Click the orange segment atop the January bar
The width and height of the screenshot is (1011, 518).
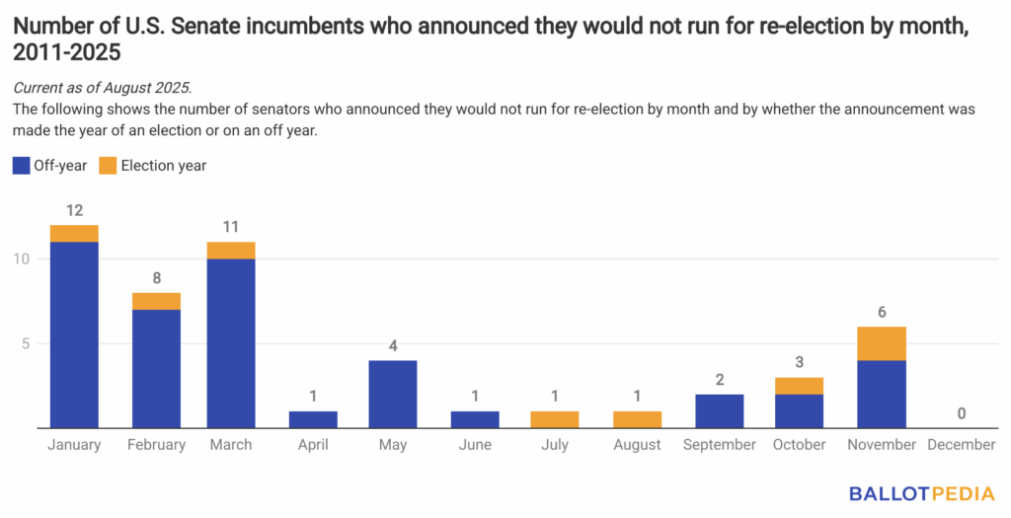[x=74, y=234]
